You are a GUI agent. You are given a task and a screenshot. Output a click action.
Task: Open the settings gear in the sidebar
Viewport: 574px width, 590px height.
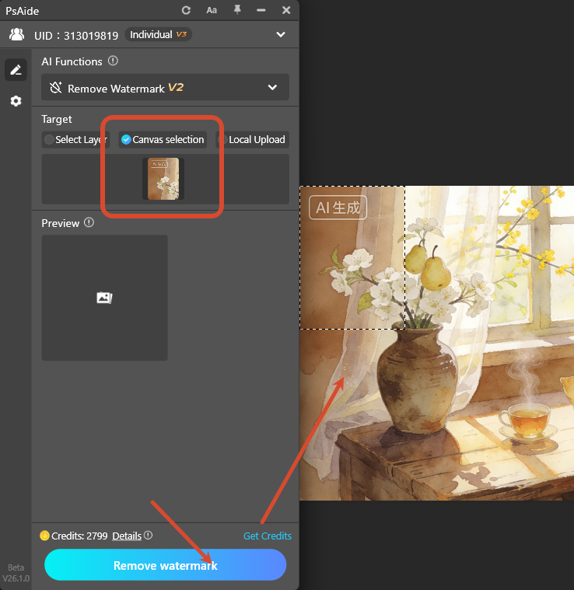point(15,101)
